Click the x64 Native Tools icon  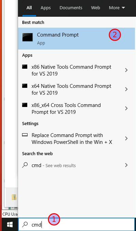tap(24, 86)
